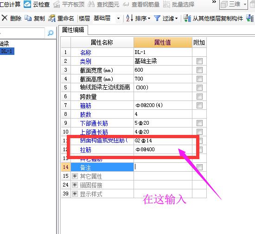Click the 肢数 property name
Viewport: 255px width, 234px height.
point(86,114)
